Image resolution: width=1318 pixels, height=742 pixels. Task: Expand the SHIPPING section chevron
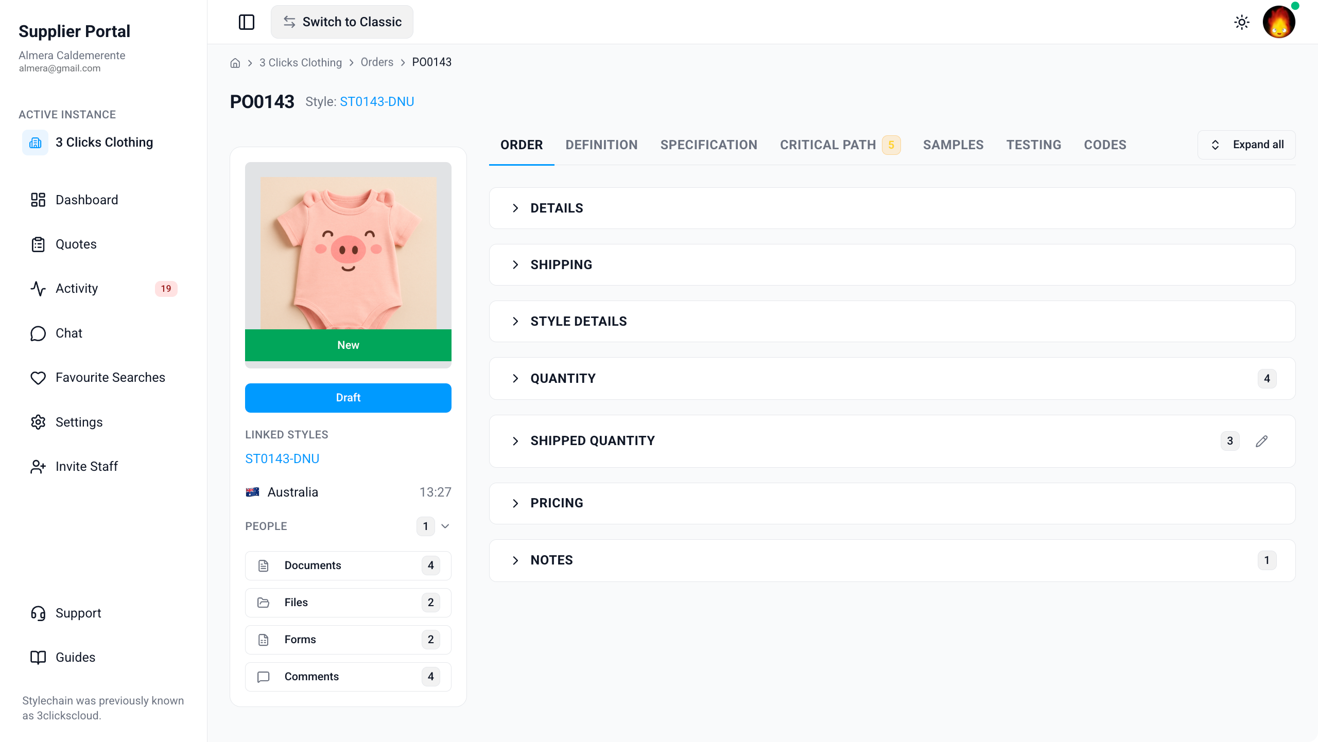click(515, 265)
